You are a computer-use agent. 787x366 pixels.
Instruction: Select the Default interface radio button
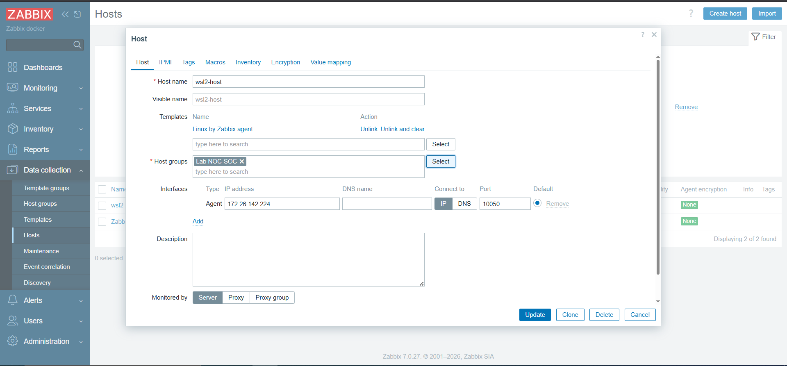coord(537,203)
